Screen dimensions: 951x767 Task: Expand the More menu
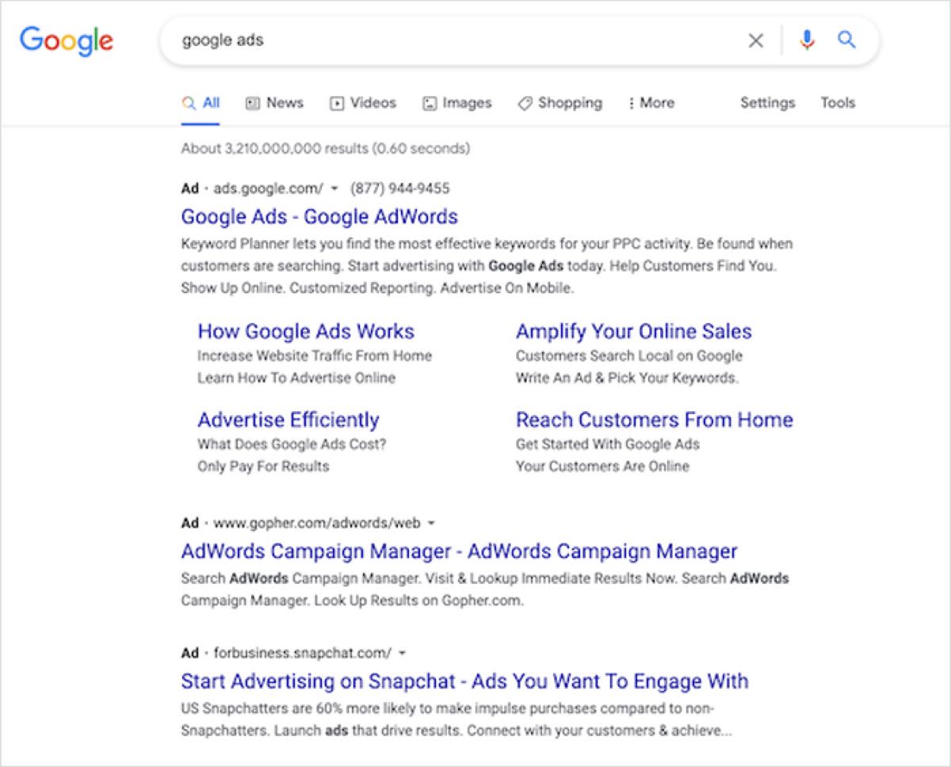[651, 102]
